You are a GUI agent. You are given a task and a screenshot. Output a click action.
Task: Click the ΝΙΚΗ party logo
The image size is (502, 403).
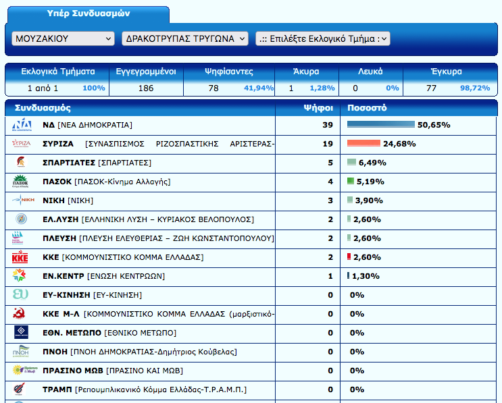(22, 200)
